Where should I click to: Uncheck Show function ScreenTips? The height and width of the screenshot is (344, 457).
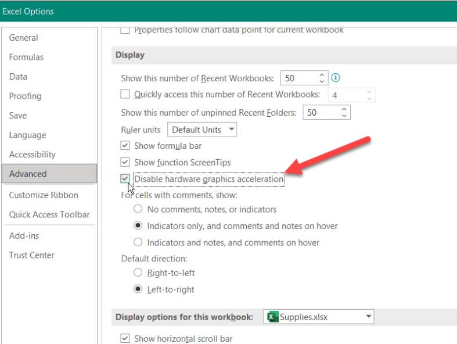pyautogui.click(x=125, y=162)
